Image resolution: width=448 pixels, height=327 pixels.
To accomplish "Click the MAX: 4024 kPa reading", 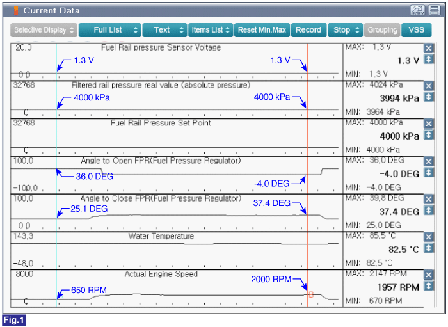I will (374, 85).
